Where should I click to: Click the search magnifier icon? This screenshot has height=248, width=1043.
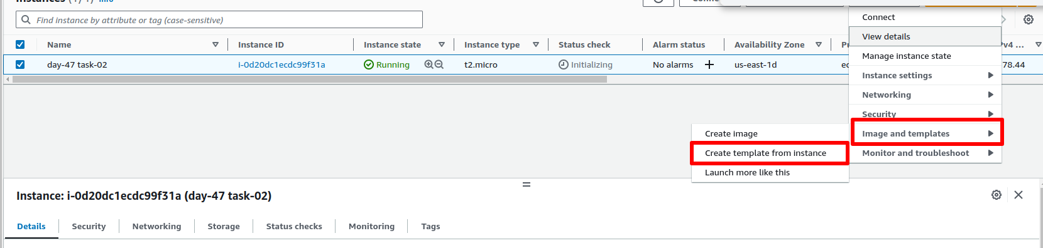pos(26,19)
